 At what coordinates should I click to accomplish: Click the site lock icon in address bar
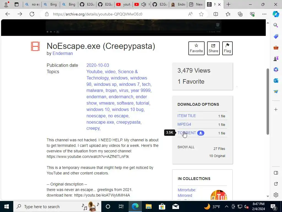tap(47, 14)
